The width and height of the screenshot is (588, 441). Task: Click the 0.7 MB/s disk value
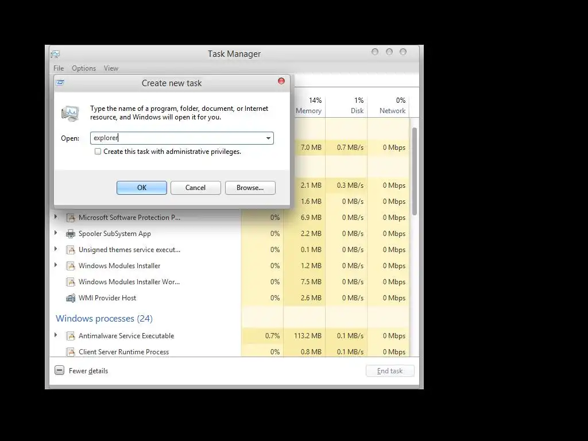(x=350, y=148)
